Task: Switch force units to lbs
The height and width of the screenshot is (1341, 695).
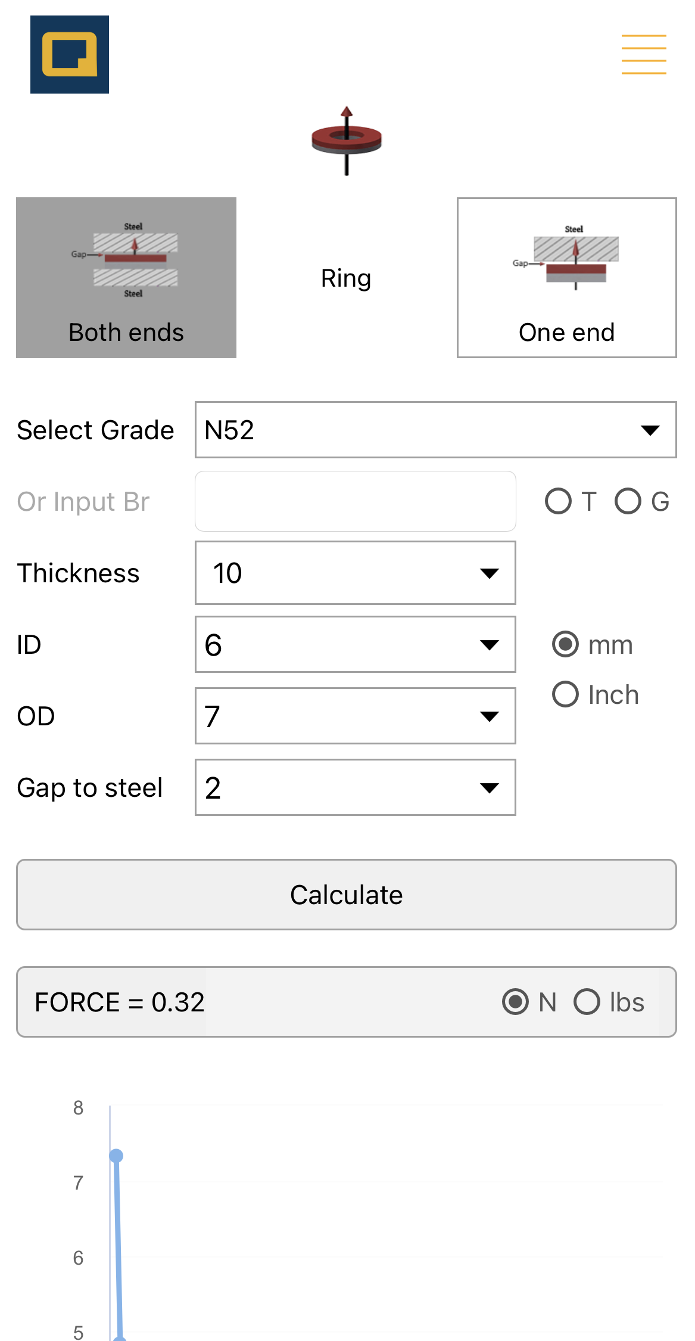Action: (x=587, y=1002)
